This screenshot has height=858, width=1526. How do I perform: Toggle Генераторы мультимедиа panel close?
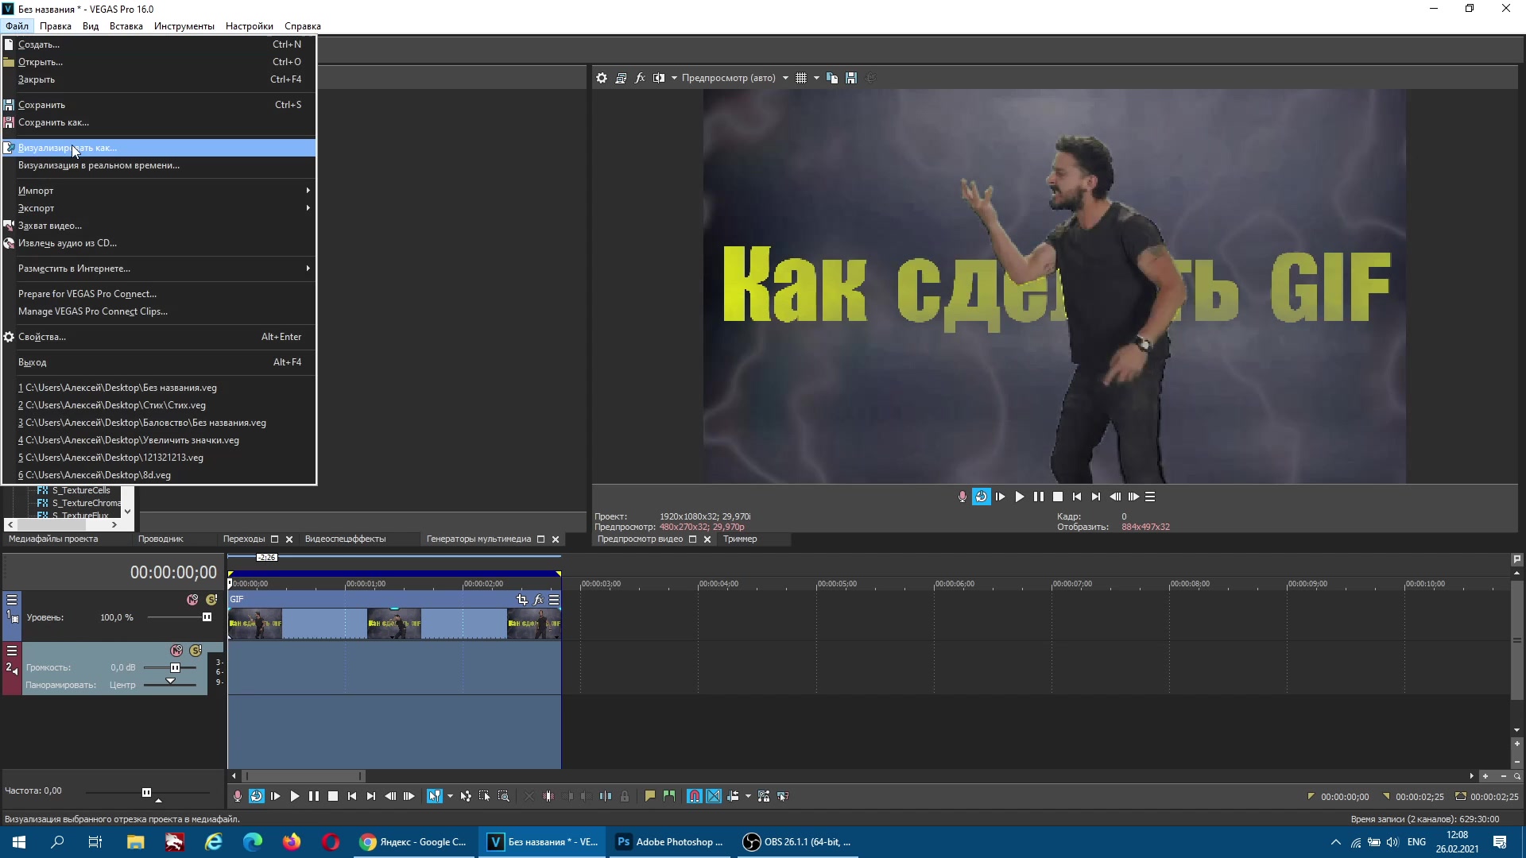point(556,539)
